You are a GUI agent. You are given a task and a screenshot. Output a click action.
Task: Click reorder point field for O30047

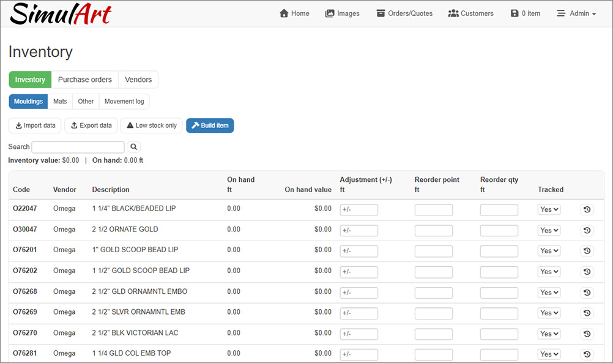(x=434, y=231)
